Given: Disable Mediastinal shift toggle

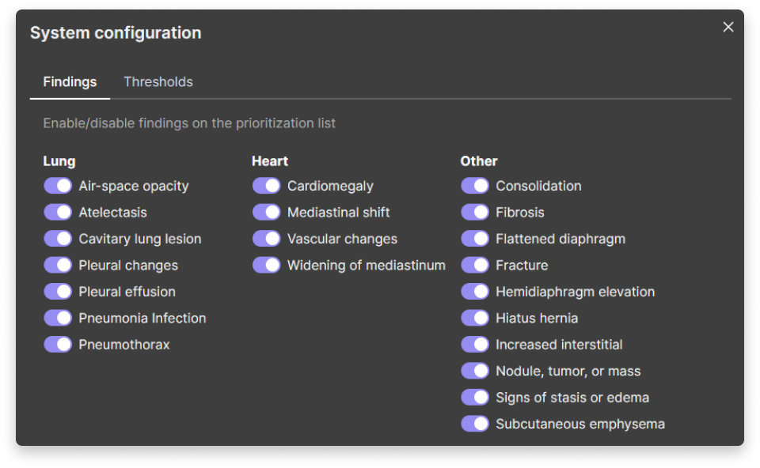Looking at the screenshot, I should coord(267,212).
